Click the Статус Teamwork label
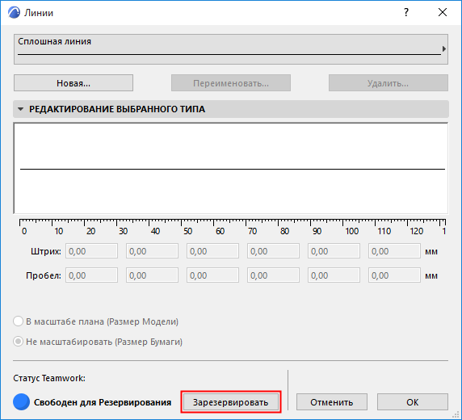Viewport: 462px width, 420px height. (x=49, y=378)
